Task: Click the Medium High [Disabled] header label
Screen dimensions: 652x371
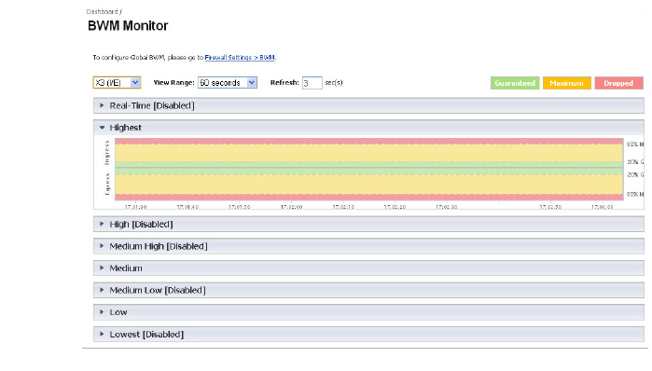Action: tap(159, 246)
